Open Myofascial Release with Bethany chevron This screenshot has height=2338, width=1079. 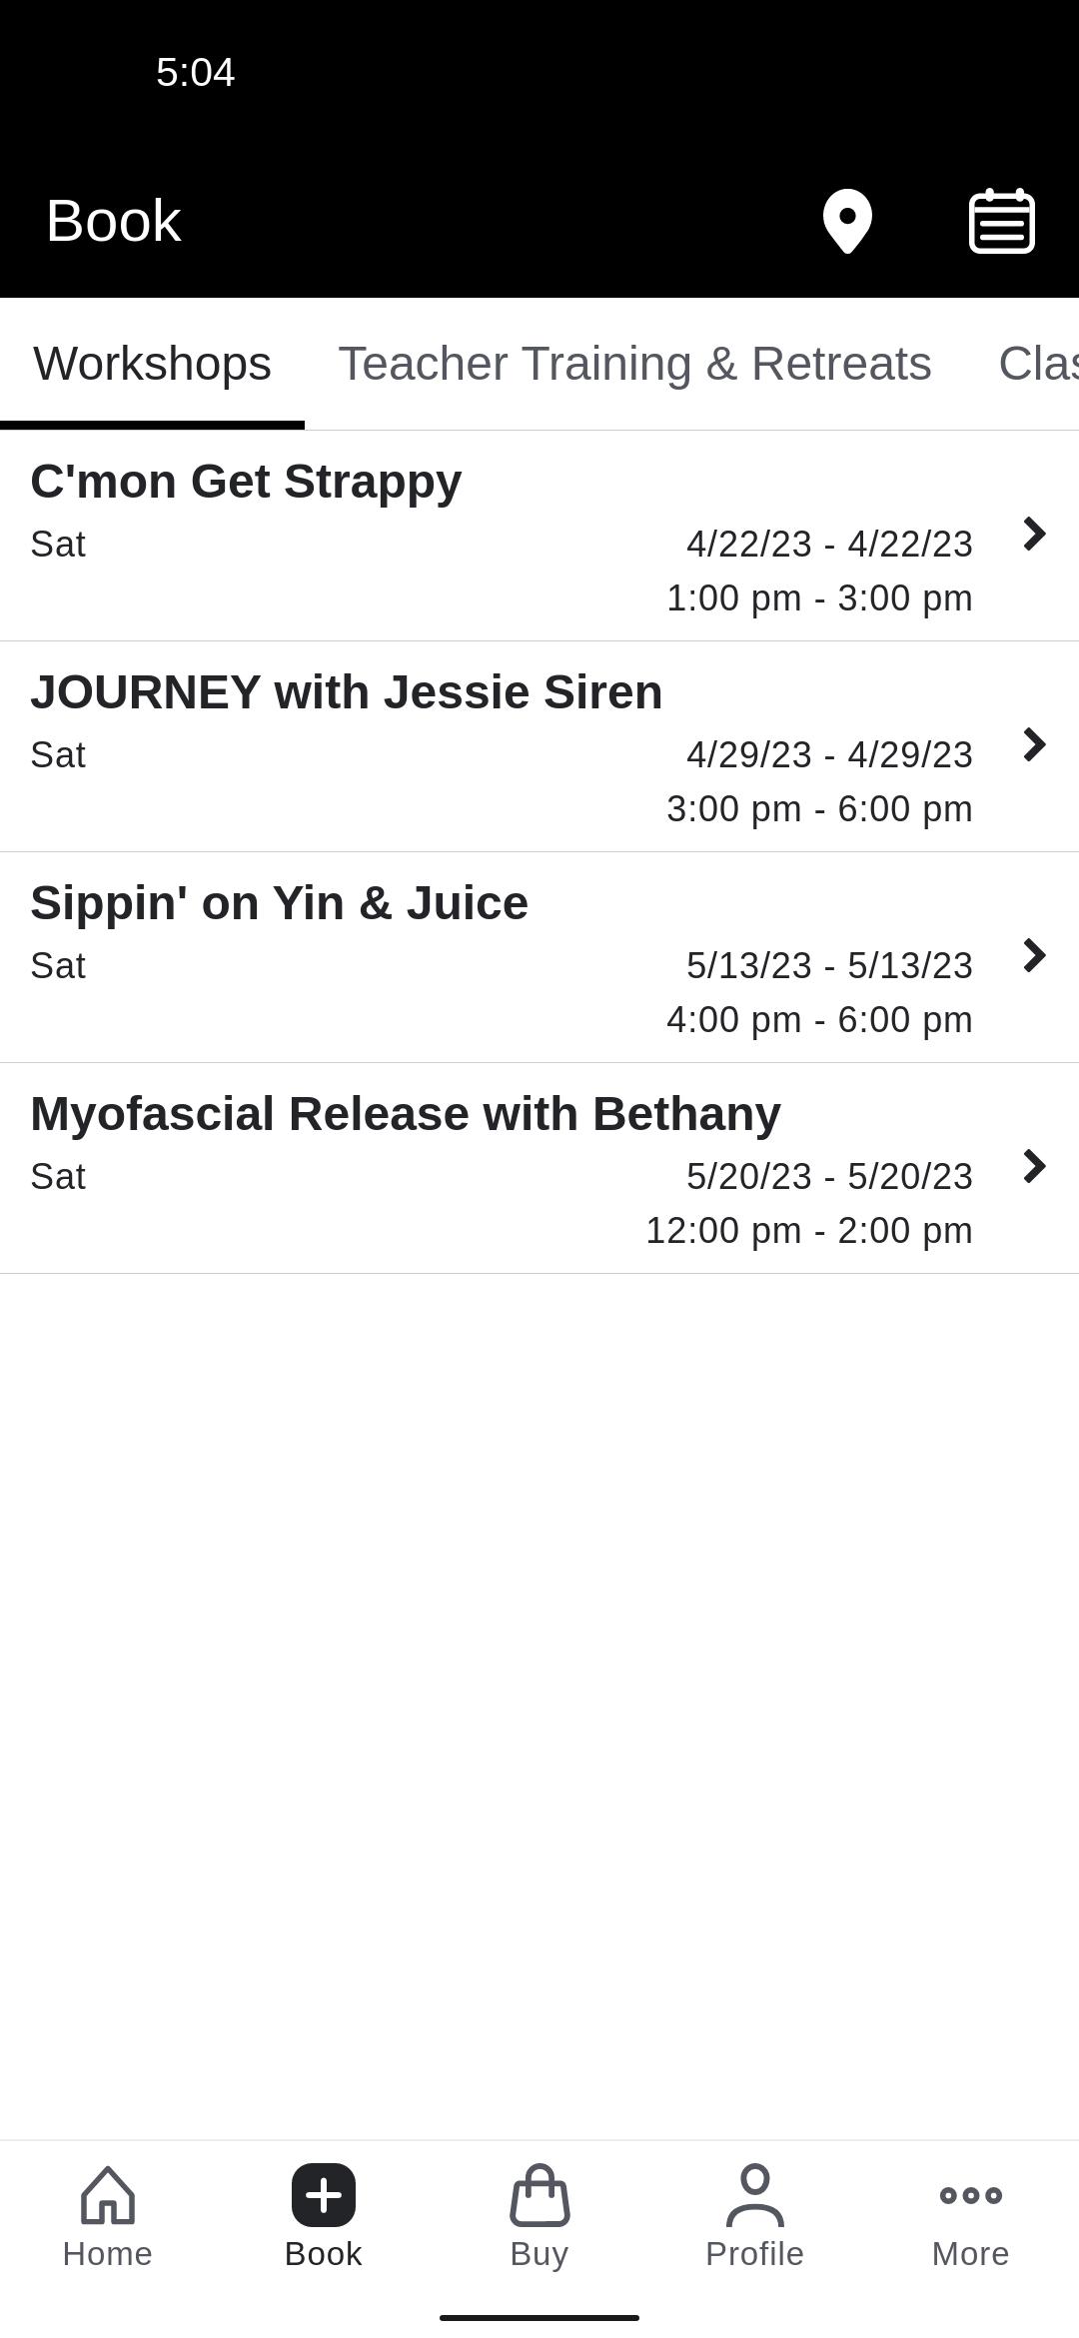1034,1167
